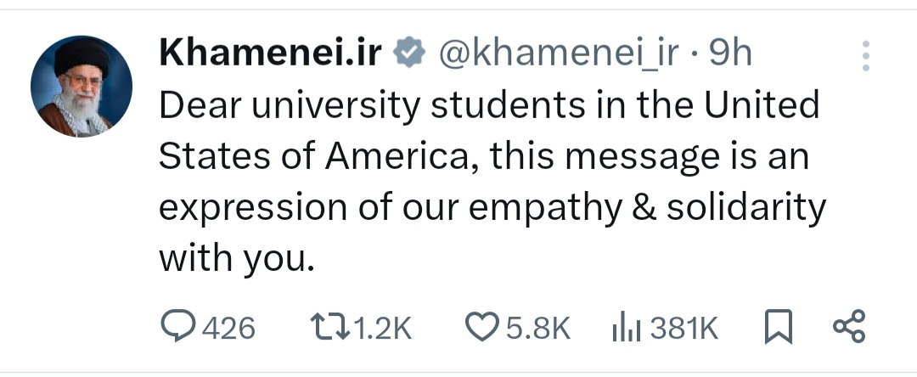Viewport: 917px width, 377px height.
Task: Open the Khamenei.ir profile picture
Action: [82, 87]
